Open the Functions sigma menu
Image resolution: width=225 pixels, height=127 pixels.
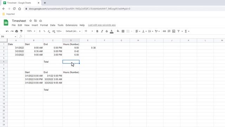(187, 31)
